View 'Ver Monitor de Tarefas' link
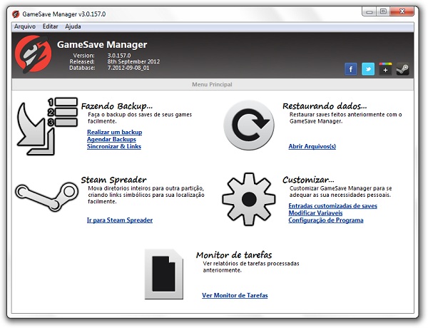The width and height of the screenshot is (428, 328). tap(235, 295)
